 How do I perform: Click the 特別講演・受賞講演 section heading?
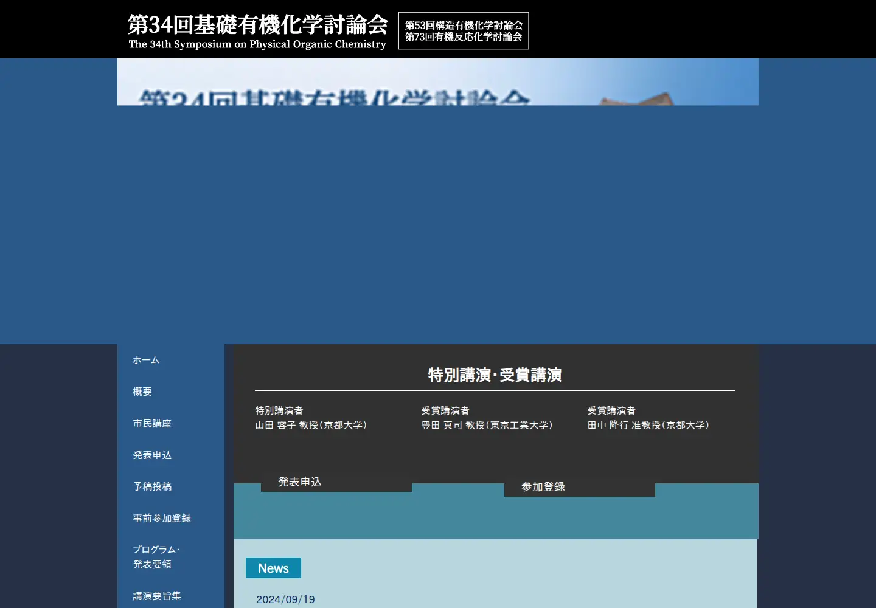point(495,375)
